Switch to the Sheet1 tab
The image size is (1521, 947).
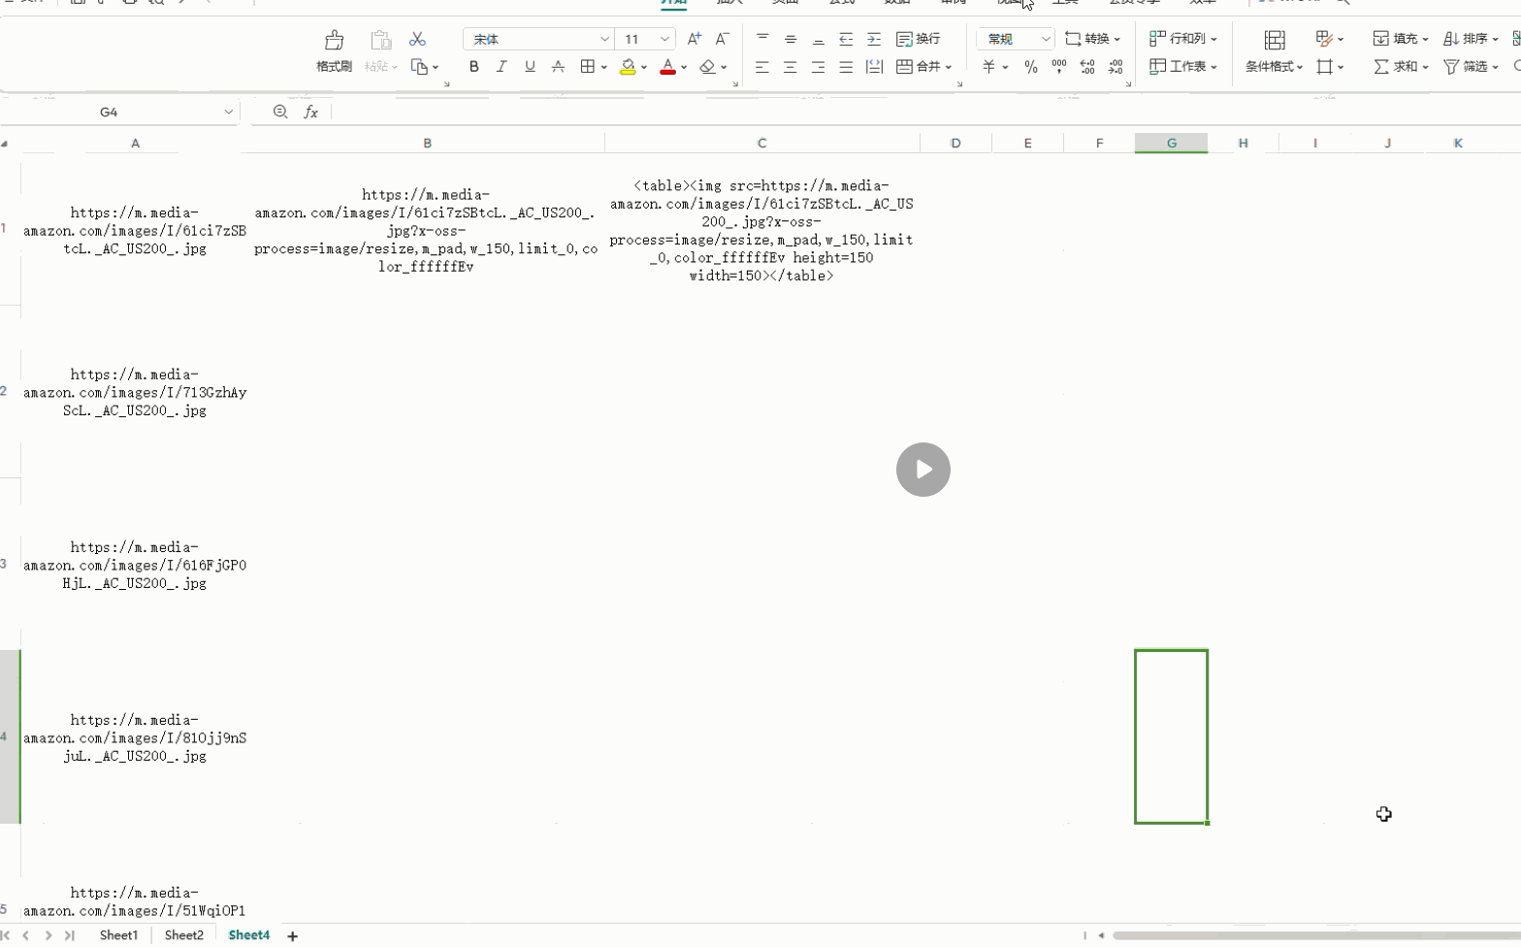118,935
